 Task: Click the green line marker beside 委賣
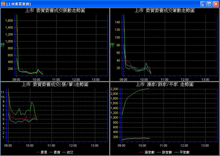(51, 152)
